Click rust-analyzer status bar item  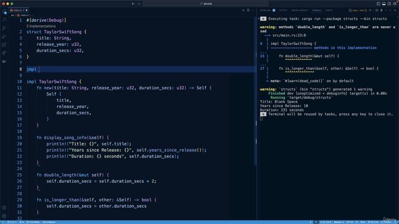pos(49,222)
